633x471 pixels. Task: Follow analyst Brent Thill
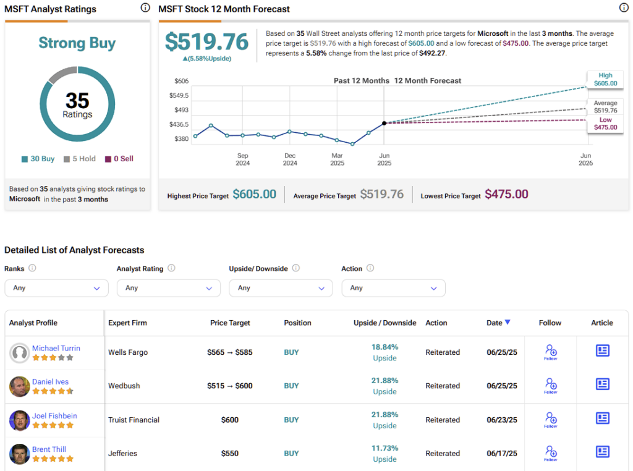point(551,453)
